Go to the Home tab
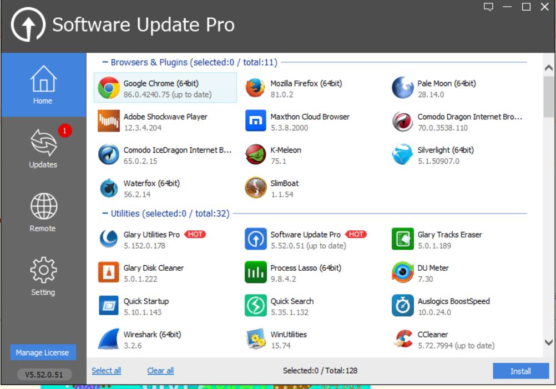The width and height of the screenshot is (556, 389). [43, 85]
